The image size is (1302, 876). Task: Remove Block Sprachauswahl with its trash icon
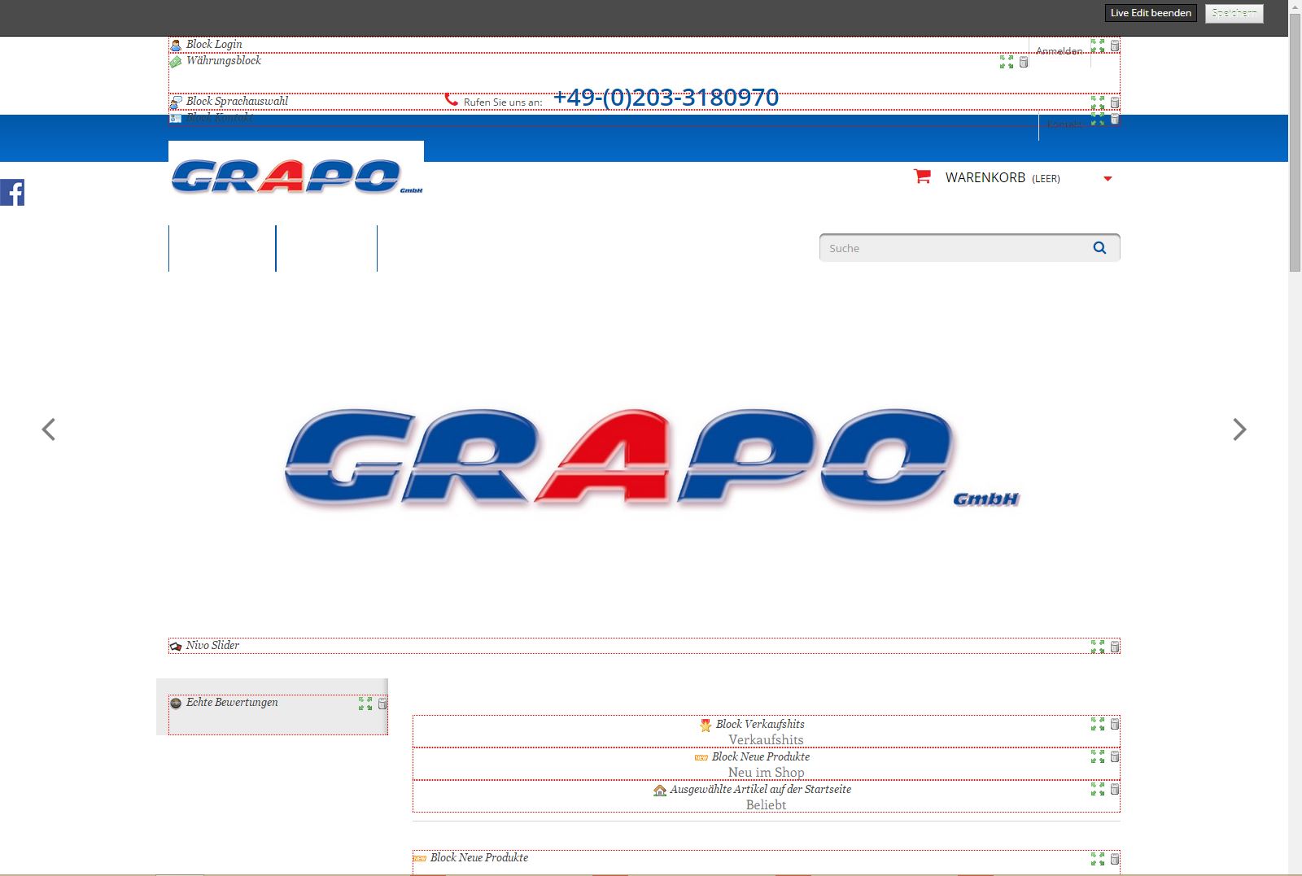(x=1115, y=102)
